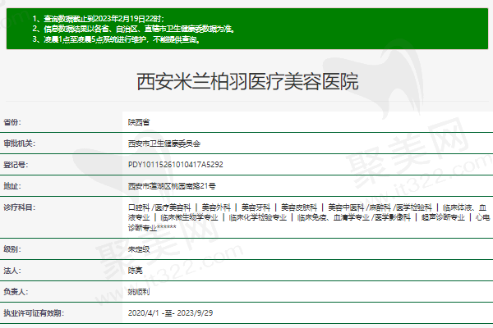This screenshot has height=328, width=493.
Task: Click the hospital title 西安米兰柏羽医疗美容医院
Action: coord(246,82)
